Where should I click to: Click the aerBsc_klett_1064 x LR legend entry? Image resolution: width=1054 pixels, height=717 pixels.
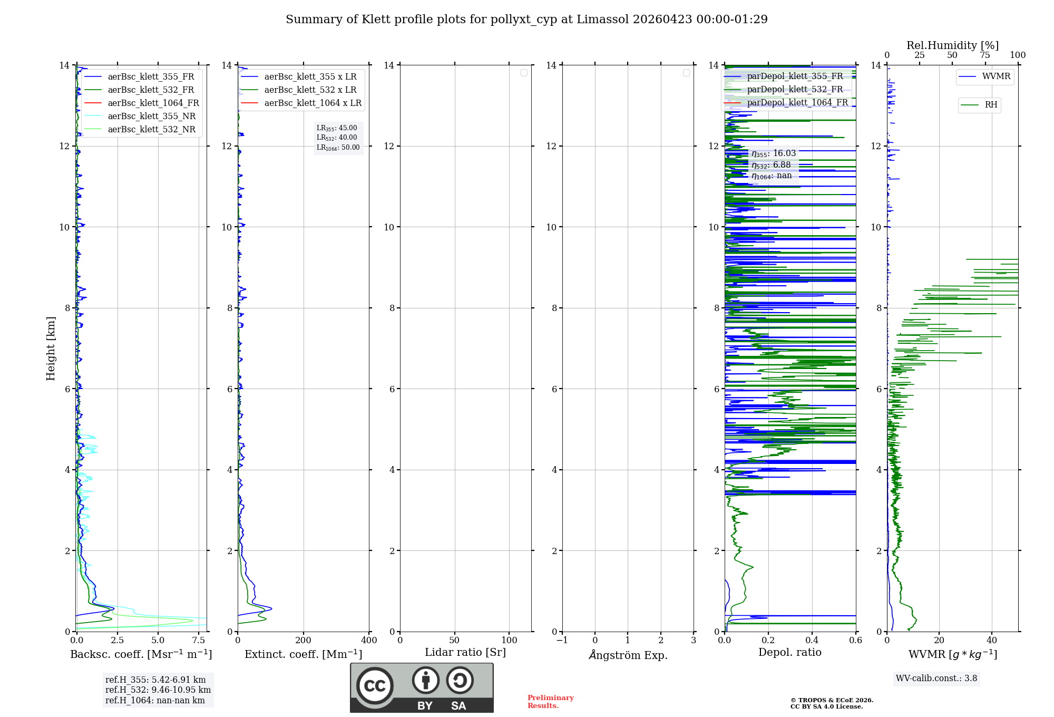[313, 103]
